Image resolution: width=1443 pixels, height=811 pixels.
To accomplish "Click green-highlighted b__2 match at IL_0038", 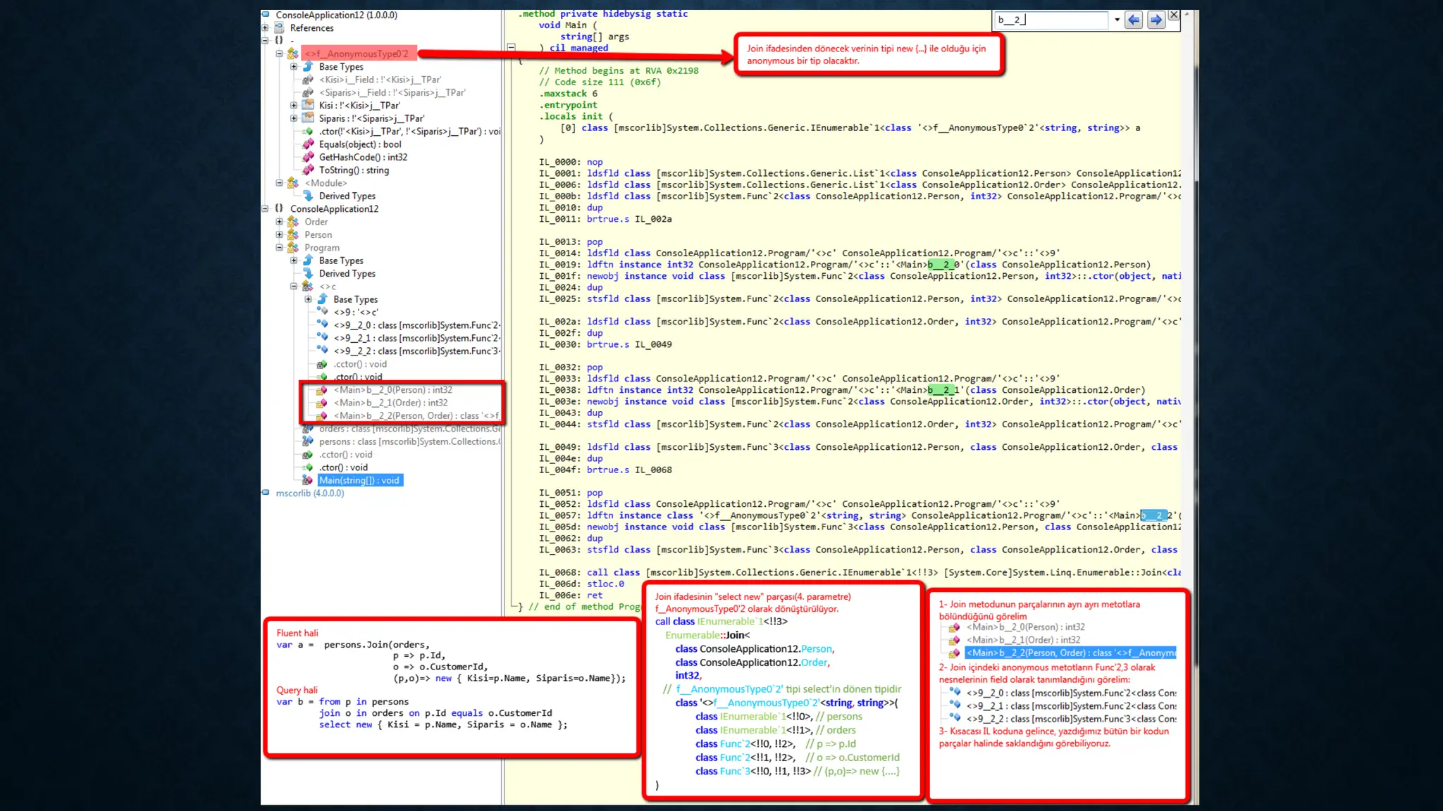I will pyautogui.click(x=941, y=390).
